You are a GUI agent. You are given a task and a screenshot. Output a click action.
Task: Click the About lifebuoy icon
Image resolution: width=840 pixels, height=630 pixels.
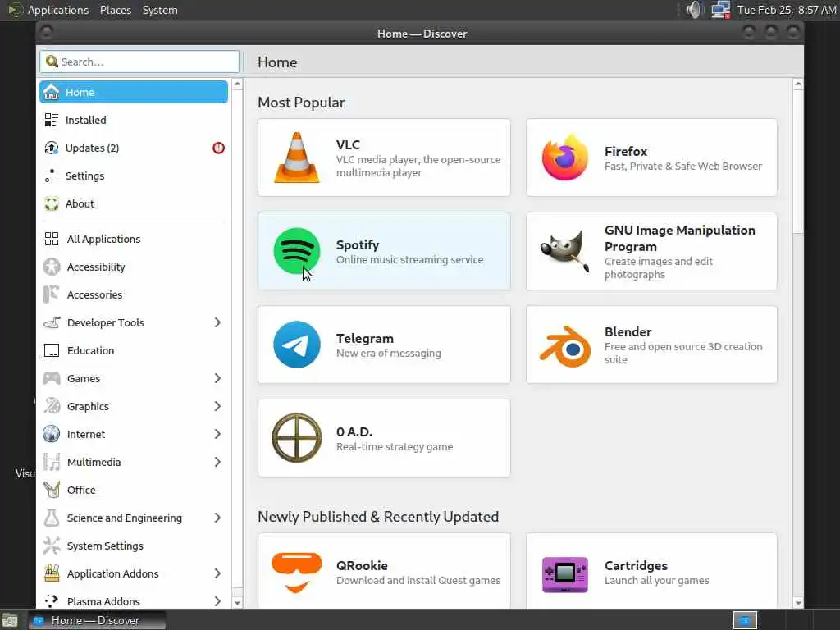tap(52, 203)
